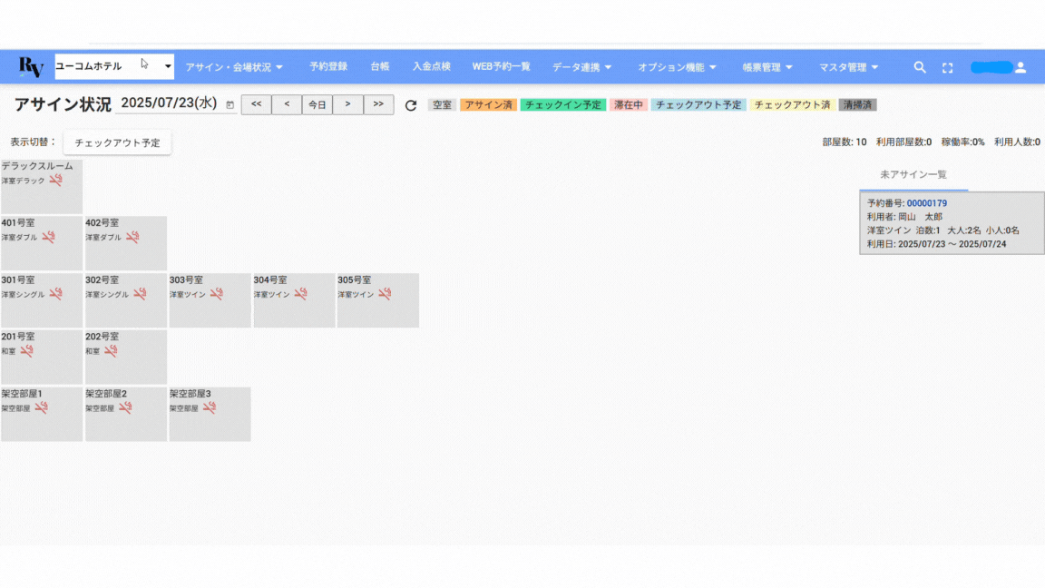This screenshot has height=588, width=1045.
Task: Open the 予約登録 menu item
Action: 328,66
